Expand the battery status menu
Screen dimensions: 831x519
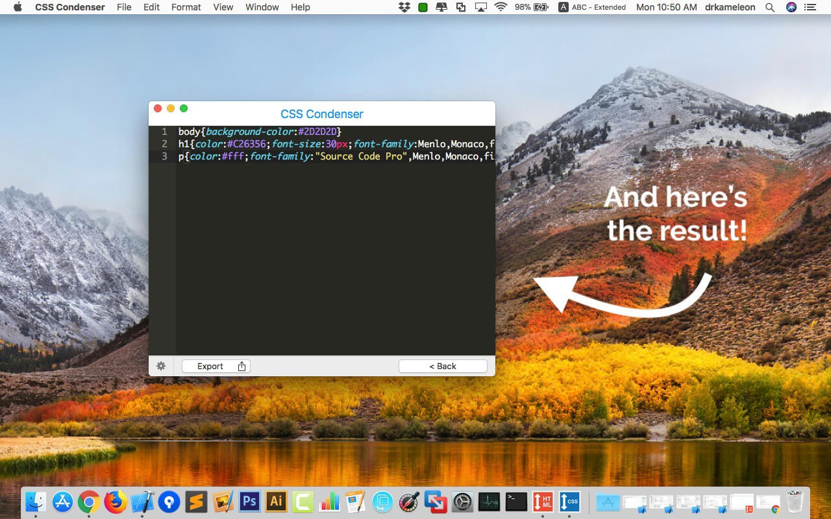(x=531, y=7)
